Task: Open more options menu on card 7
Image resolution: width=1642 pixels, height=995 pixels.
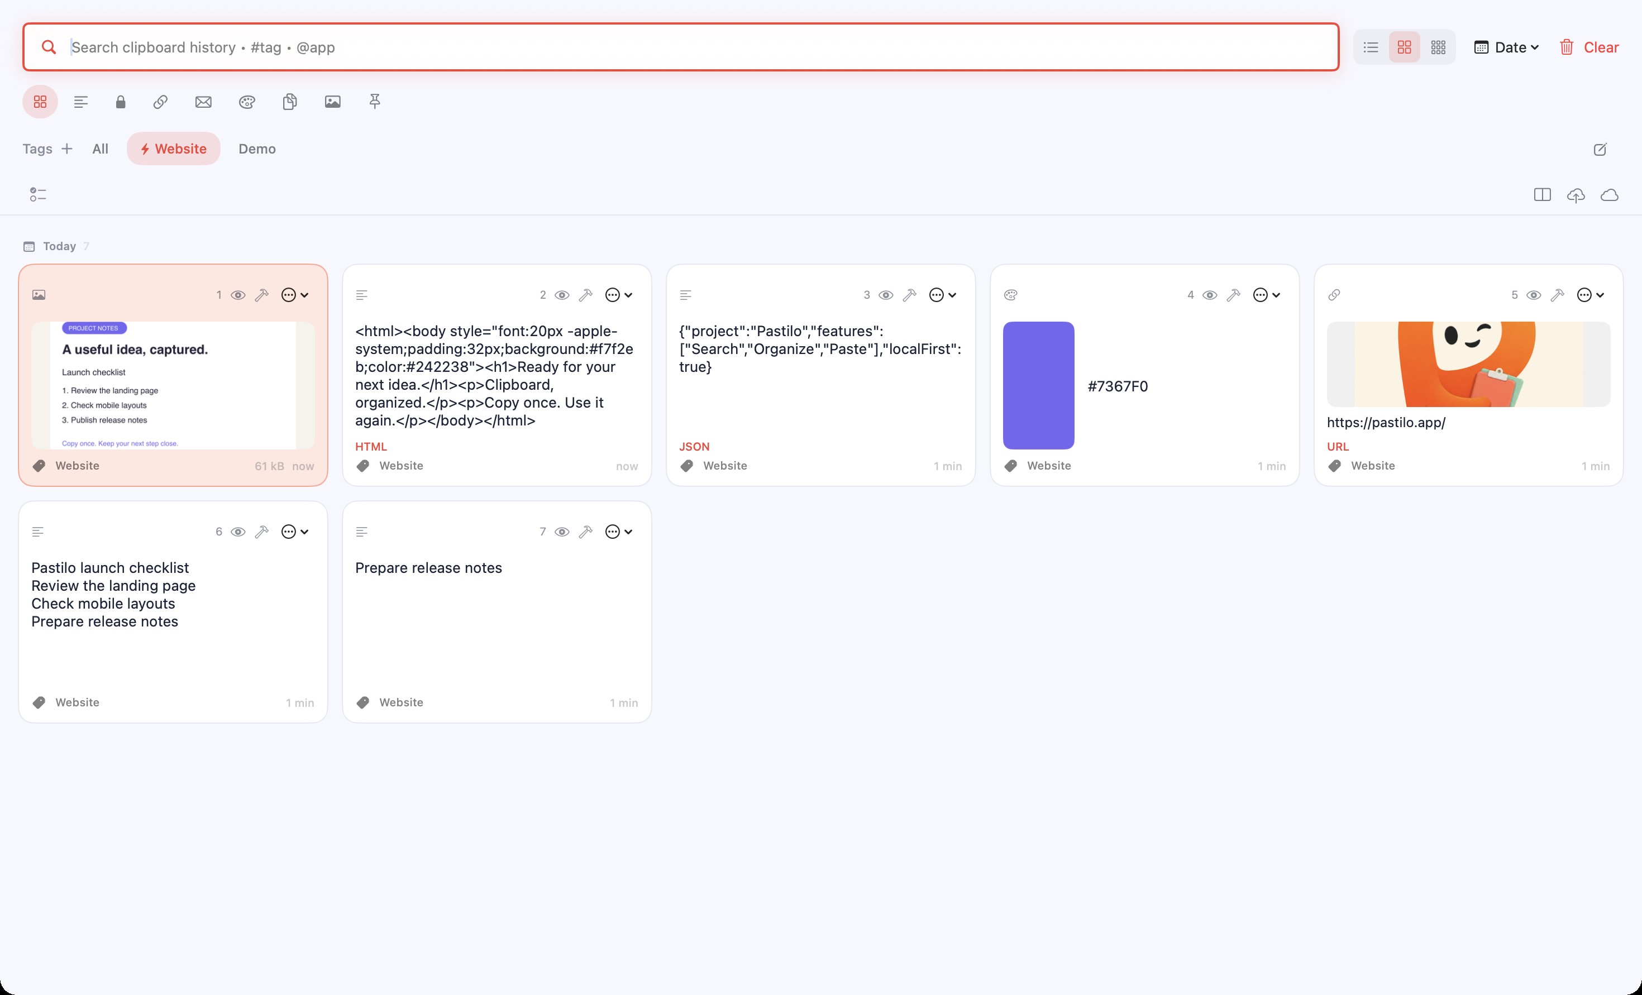Action: pos(618,531)
